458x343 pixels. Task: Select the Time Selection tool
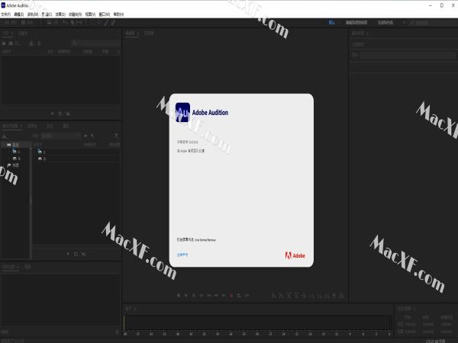(x=85, y=22)
